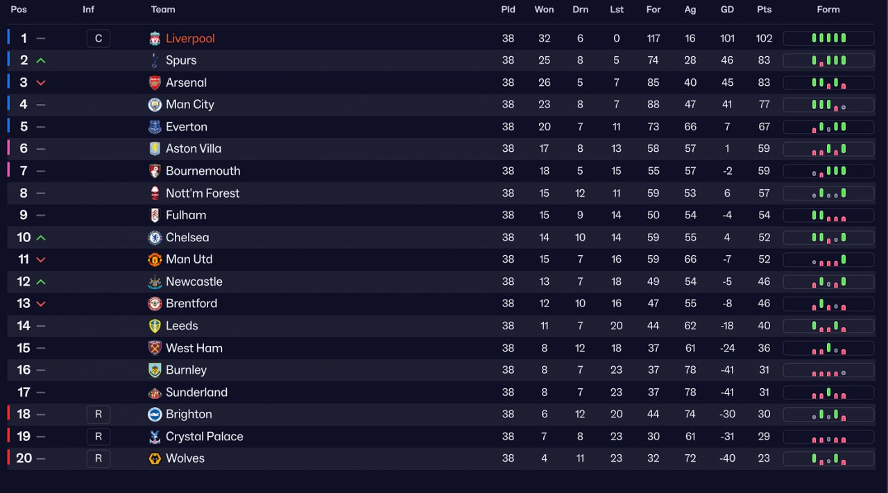Sort table by GD column header
This screenshot has height=493, width=888.
tap(727, 10)
